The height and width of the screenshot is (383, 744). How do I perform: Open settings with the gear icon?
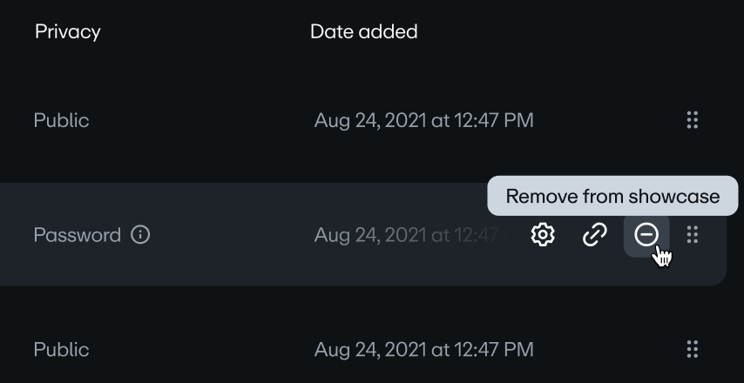(x=543, y=234)
